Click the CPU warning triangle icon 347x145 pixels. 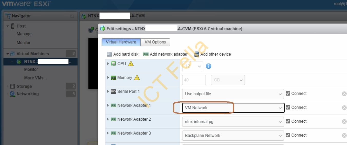pyautogui.click(x=131, y=64)
